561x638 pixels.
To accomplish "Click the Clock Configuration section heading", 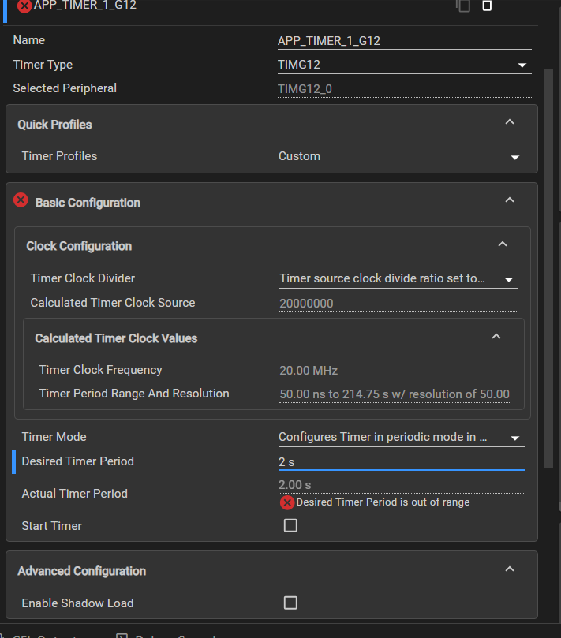I will [x=79, y=246].
